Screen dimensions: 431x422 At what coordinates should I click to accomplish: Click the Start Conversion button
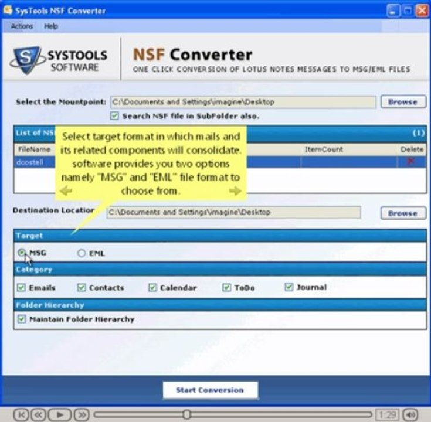(211, 390)
